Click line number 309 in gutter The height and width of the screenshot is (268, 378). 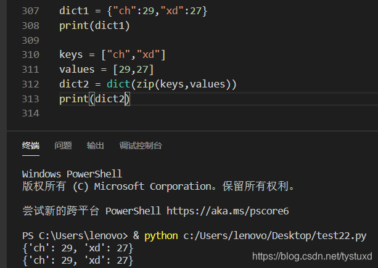(30, 40)
